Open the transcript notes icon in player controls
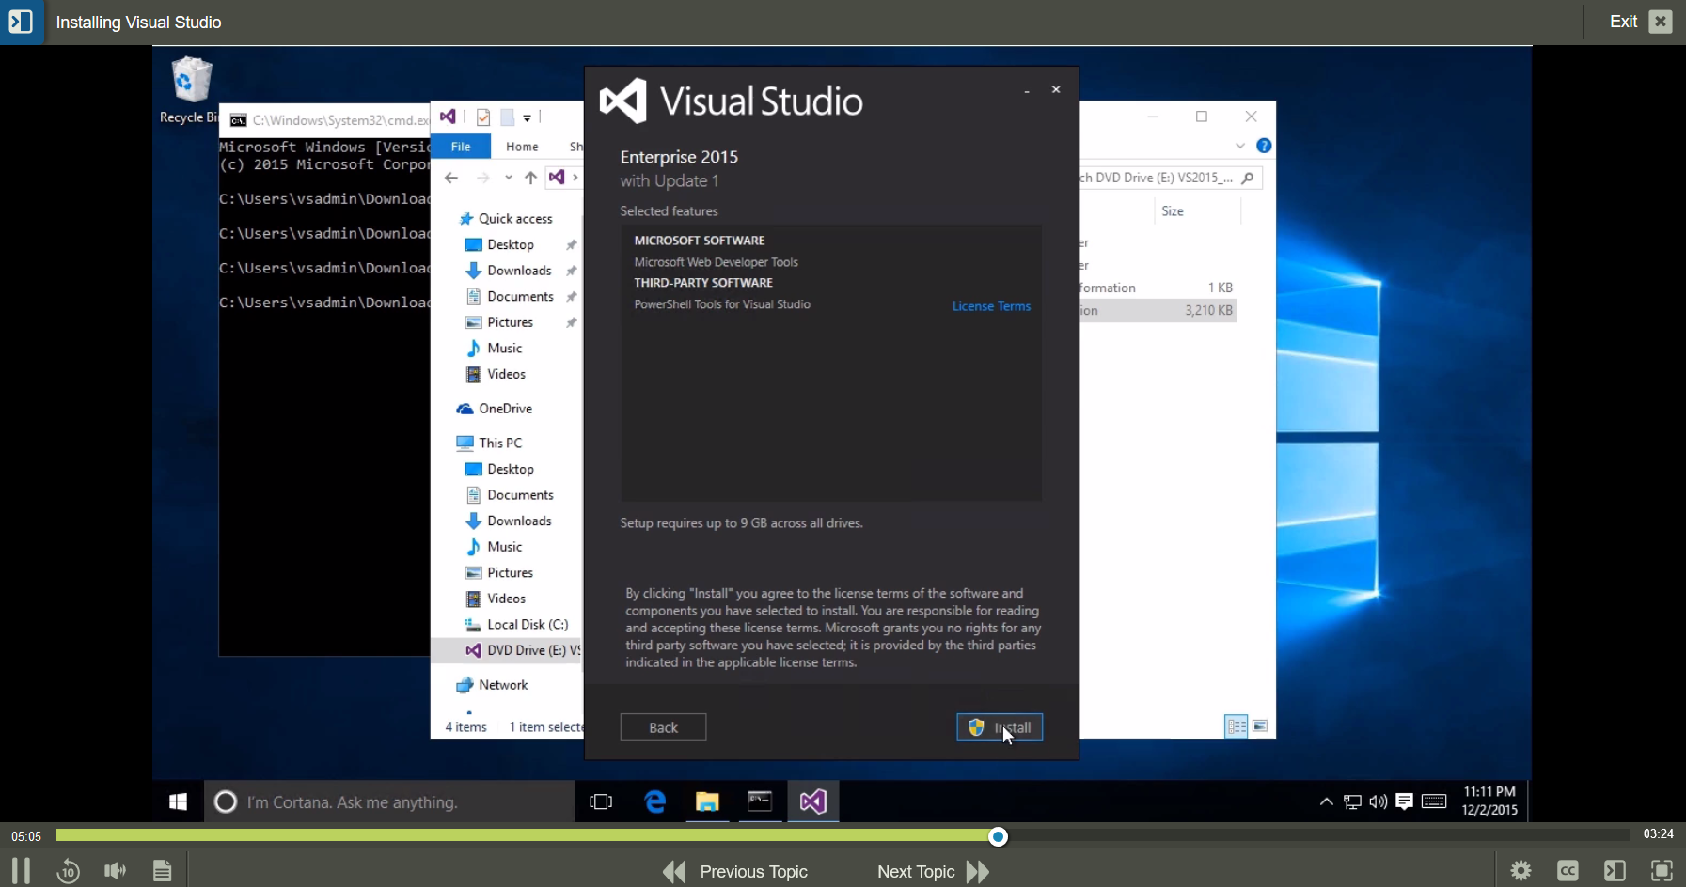The image size is (1686, 887). tap(162, 871)
